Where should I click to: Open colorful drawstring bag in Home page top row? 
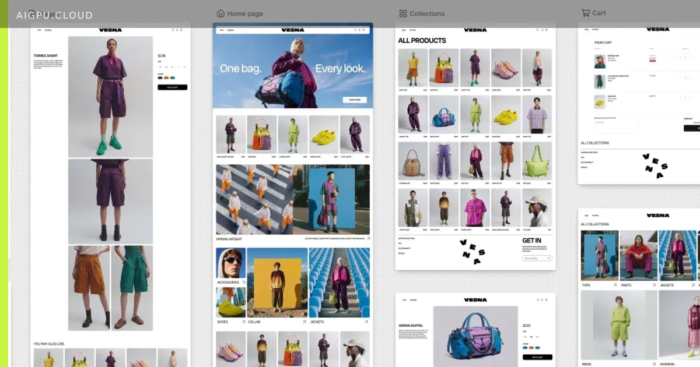(x=262, y=135)
